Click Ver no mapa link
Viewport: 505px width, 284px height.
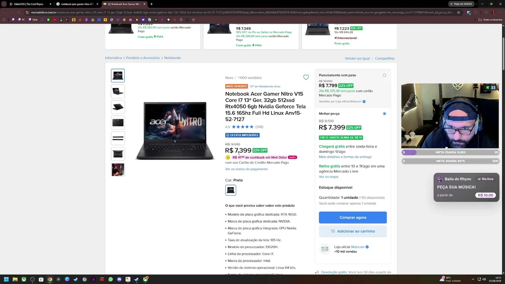329,177
